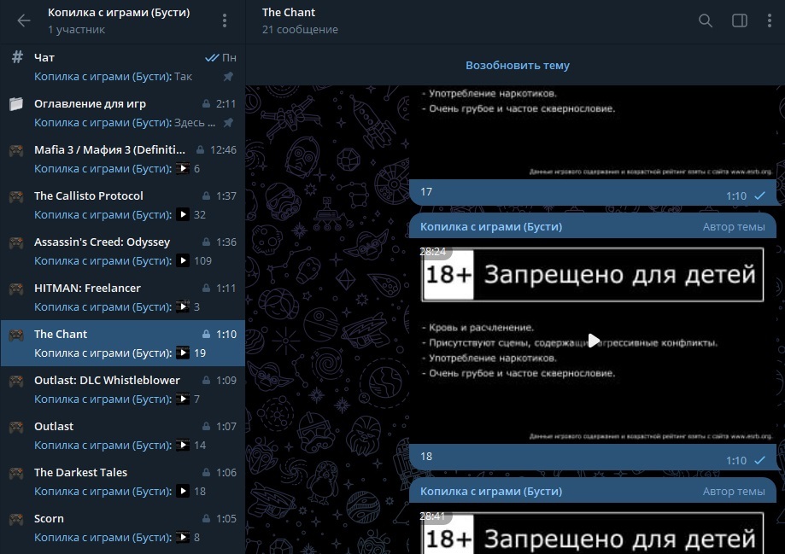Click video preview thumbnail in The Darkest Tales row
The width and height of the screenshot is (785, 554).
[183, 492]
